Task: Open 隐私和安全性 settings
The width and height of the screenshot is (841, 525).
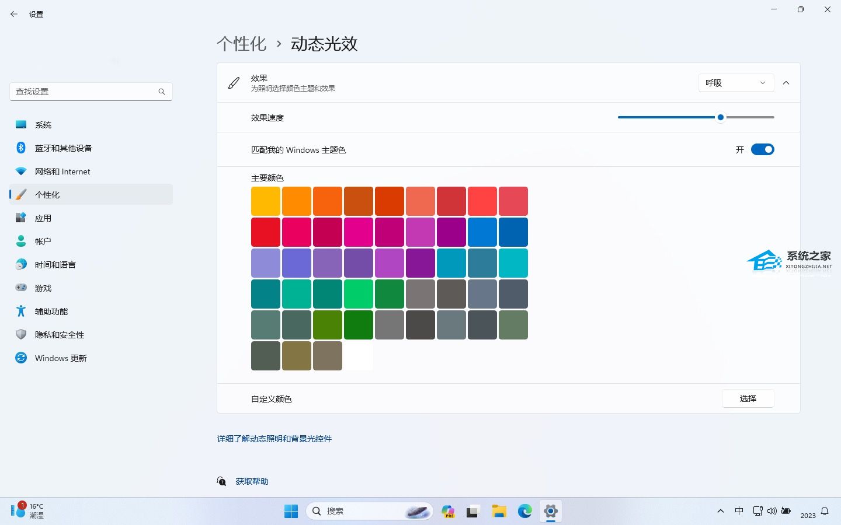Action: coord(59,334)
